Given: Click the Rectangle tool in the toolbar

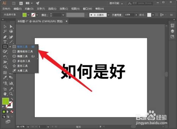Looking at the screenshot, I should click(5, 47).
